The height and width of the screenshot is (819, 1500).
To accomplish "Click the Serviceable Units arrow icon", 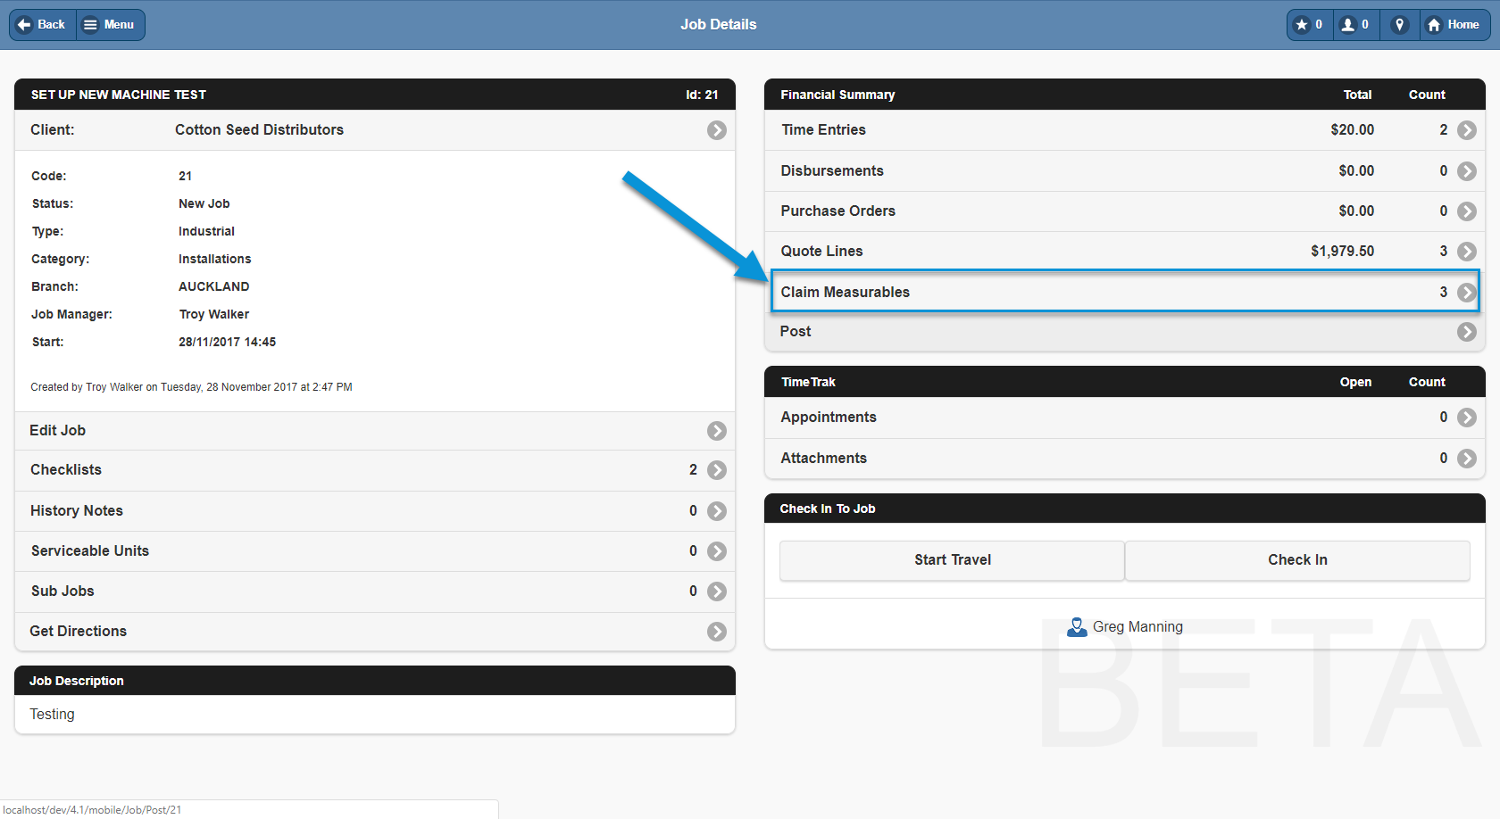I will click(717, 551).
